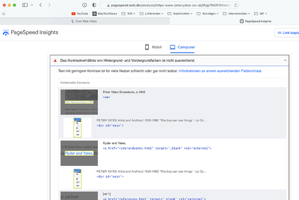Open the YouTube bookmark
The image size is (299, 200).
pos(80,14)
